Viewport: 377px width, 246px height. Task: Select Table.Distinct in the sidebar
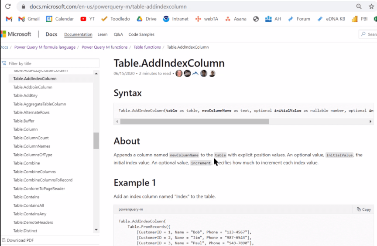tap(25, 231)
